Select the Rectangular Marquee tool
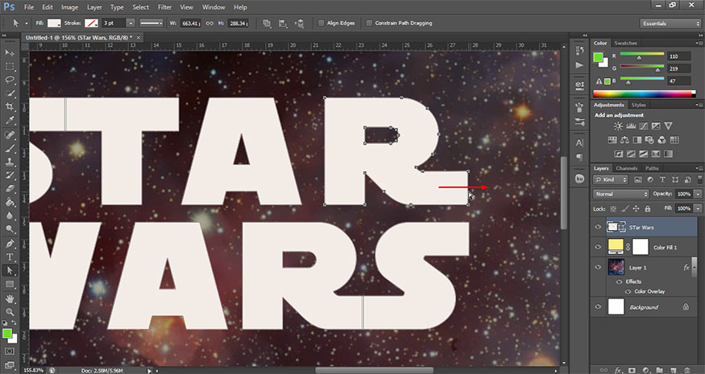The height and width of the screenshot is (374, 705). (x=10, y=67)
